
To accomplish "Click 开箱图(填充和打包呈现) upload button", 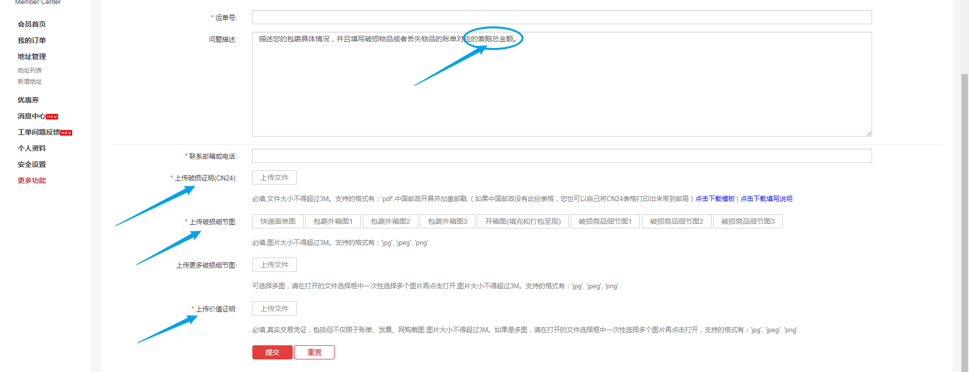I will [523, 221].
